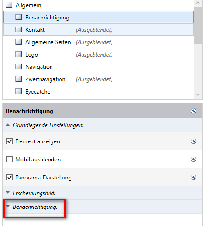The height and width of the screenshot is (226, 204).
Task: Click the square icon beside Navigation
Action: click(x=19, y=66)
